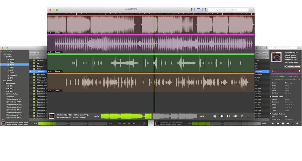Image resolution: width=302 pixels, height=161 pixels.
Task: Select Stems in the sidebar
Action: click(15, 65)
